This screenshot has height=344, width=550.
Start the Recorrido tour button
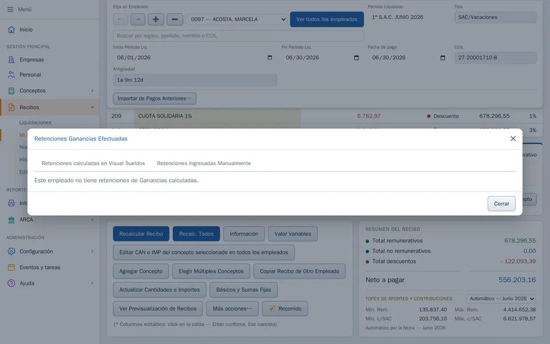coord(285,308)
